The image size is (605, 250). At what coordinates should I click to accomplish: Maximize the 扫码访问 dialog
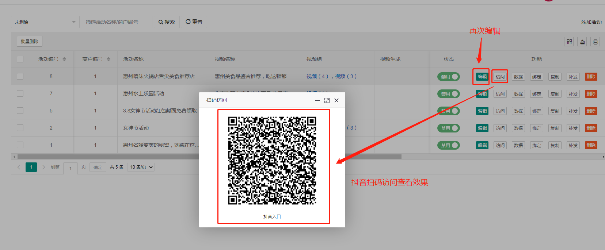[x=327, y=100]
